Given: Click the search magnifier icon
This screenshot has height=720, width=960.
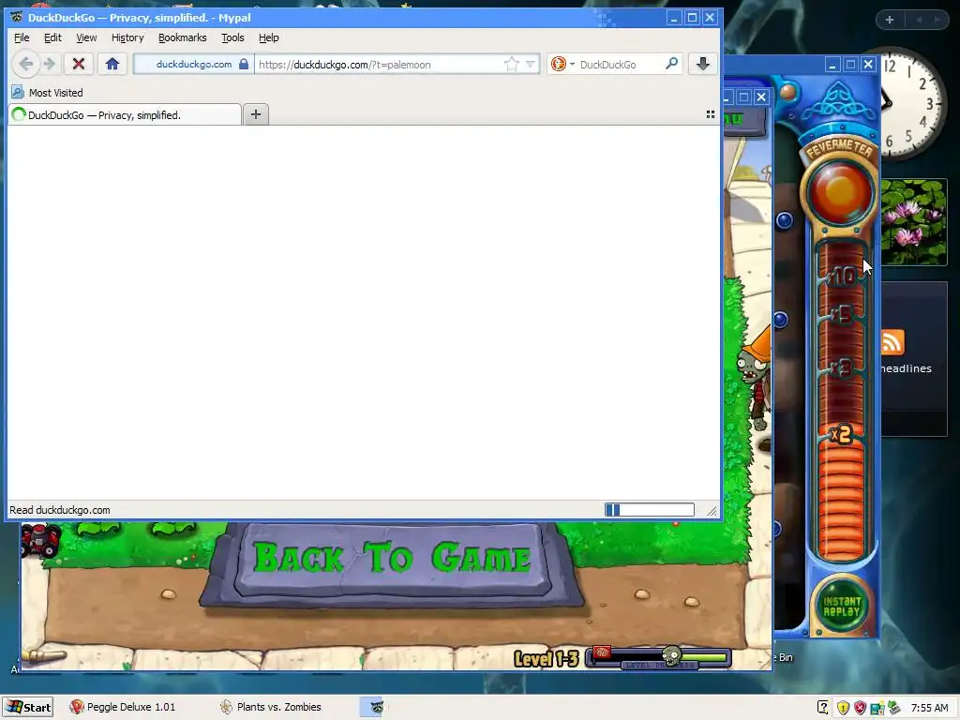Looking at the screenshot, I should pyautogui.click(x=671, y=63).
